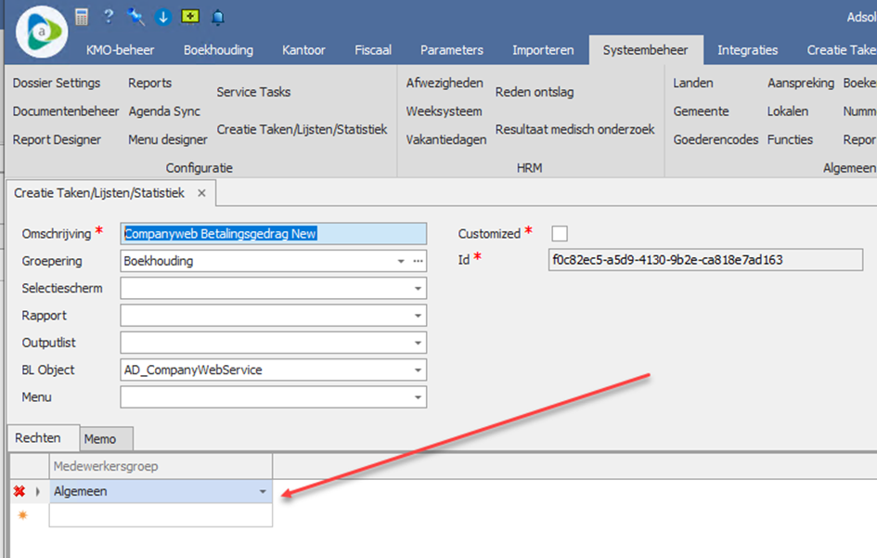Click the ellipsis button beside Groepering
The image size is (877, 558).
click(x=418, y=262)
